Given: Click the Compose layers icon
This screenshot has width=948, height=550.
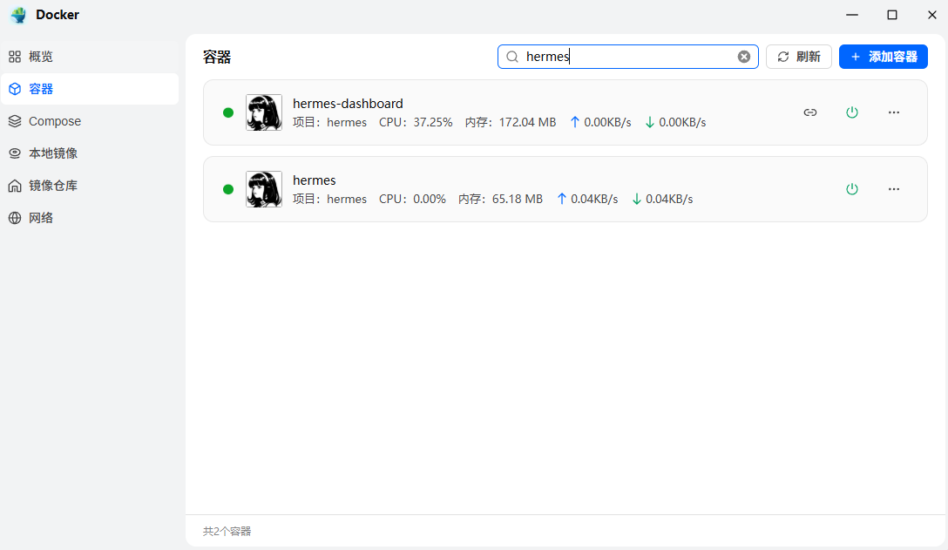Looking at the screenshot, I should (x=15, y=121).
